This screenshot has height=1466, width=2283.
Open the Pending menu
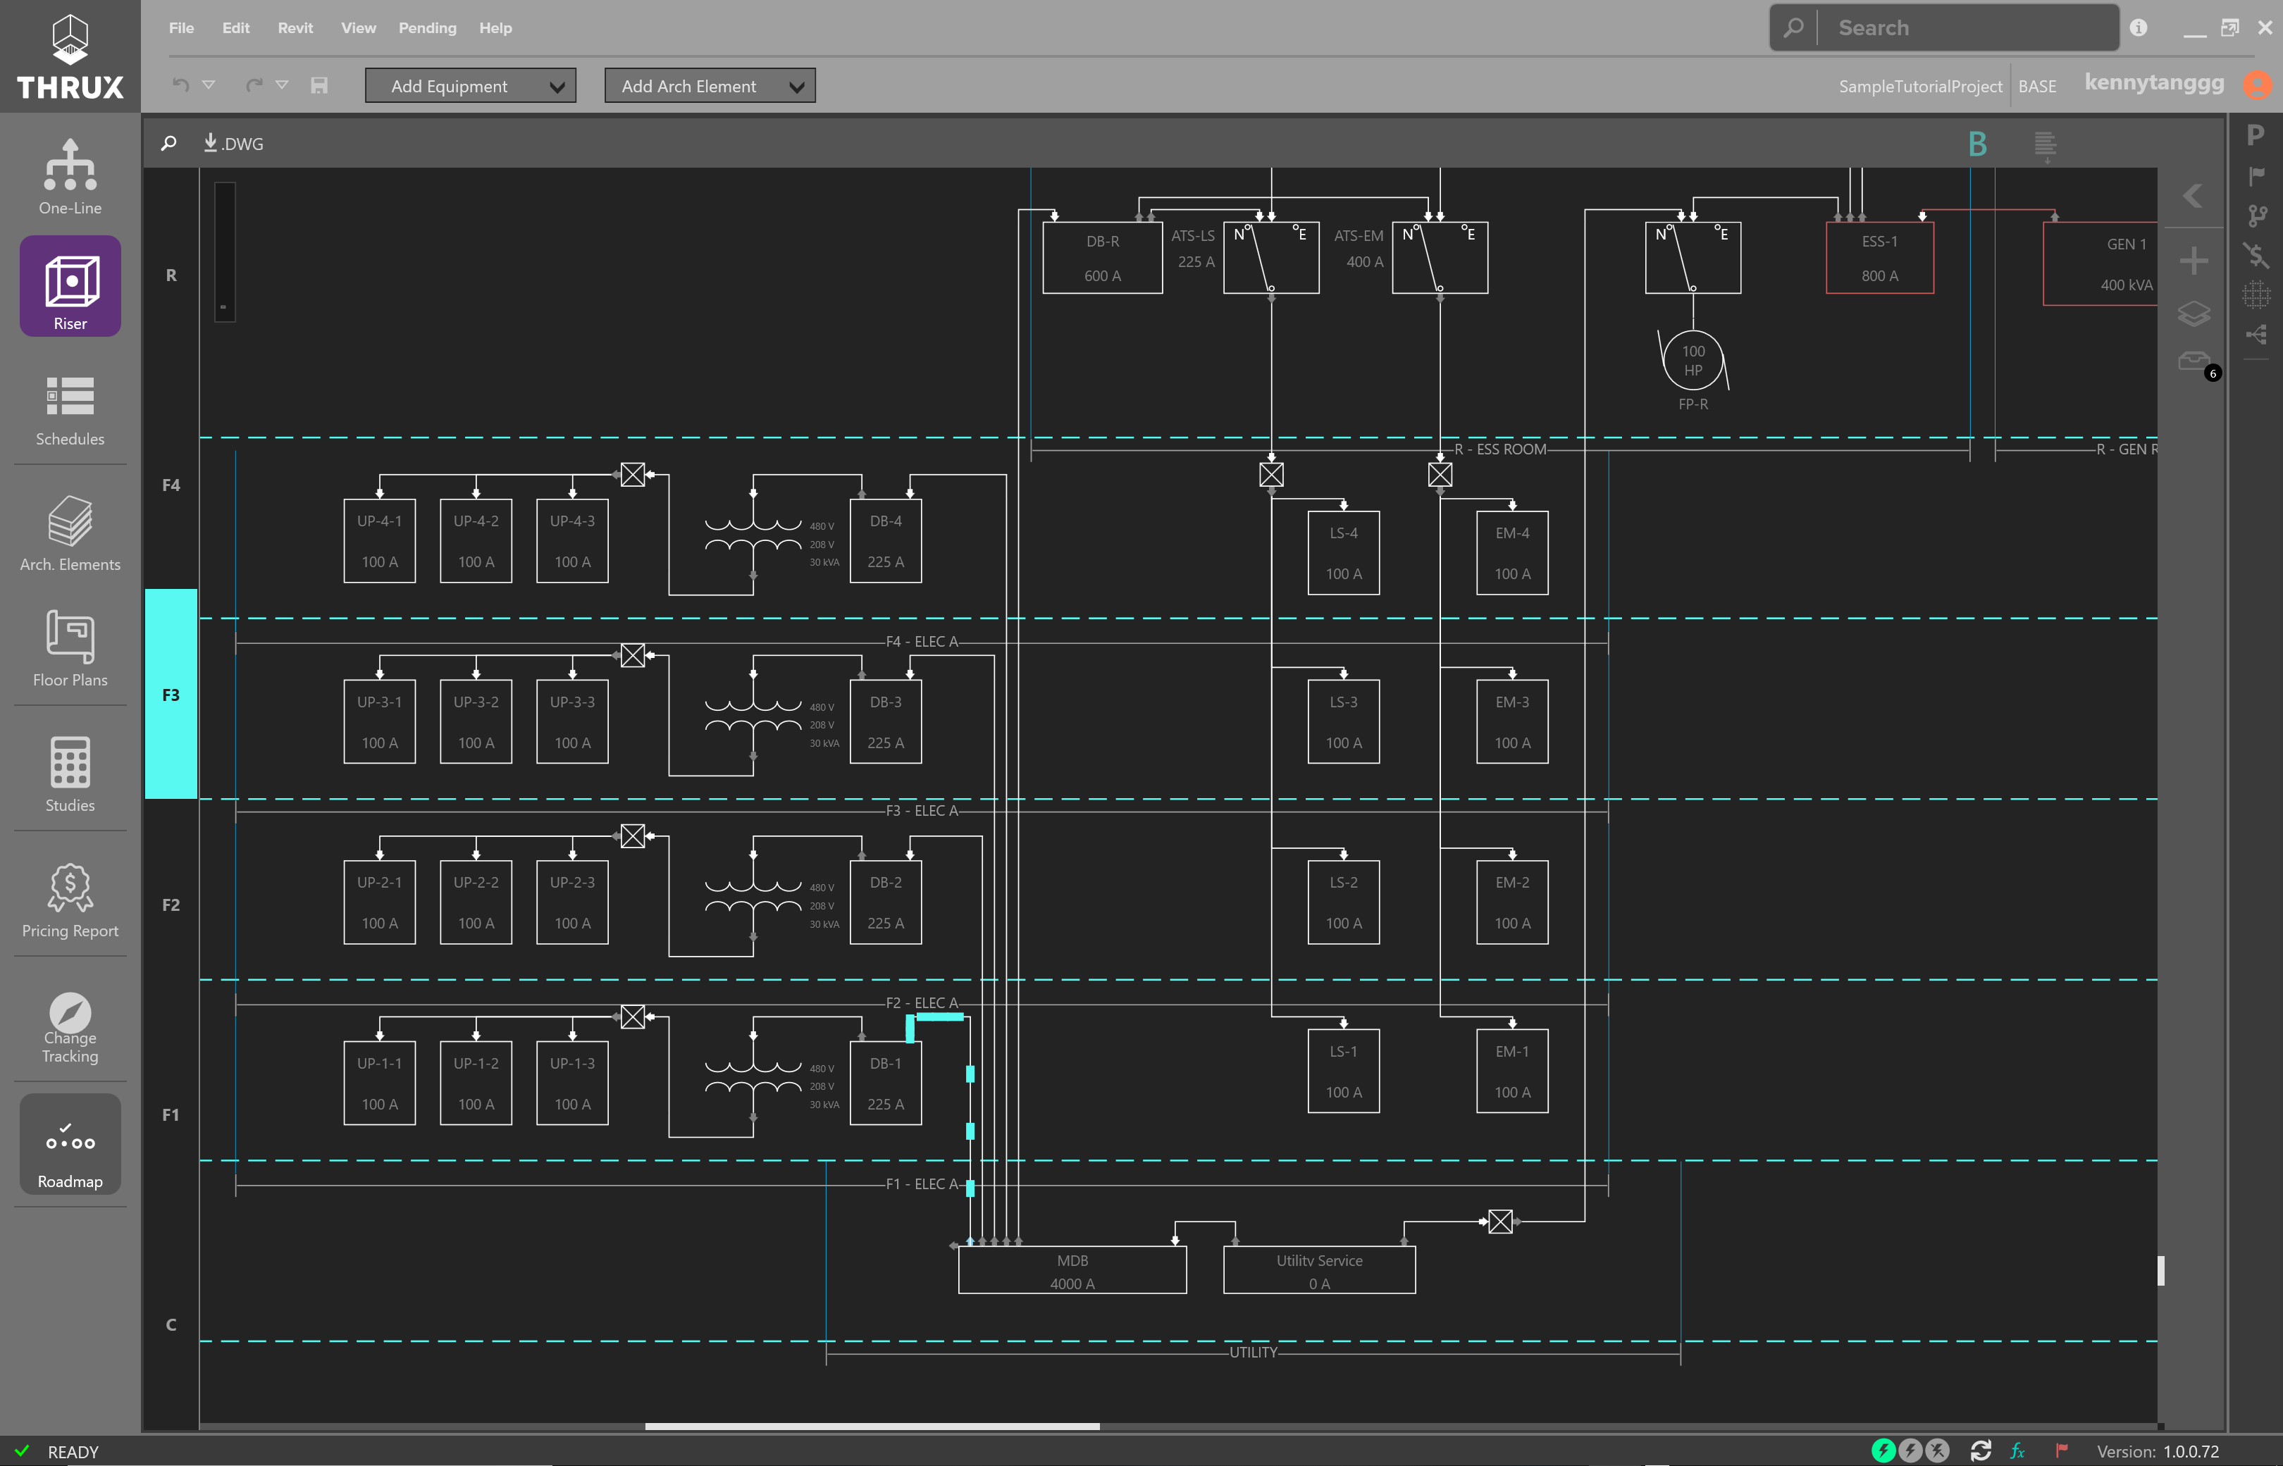tap(426, 27)
